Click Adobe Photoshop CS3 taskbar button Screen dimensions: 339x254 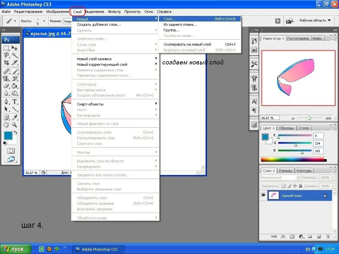click(98, 249)
